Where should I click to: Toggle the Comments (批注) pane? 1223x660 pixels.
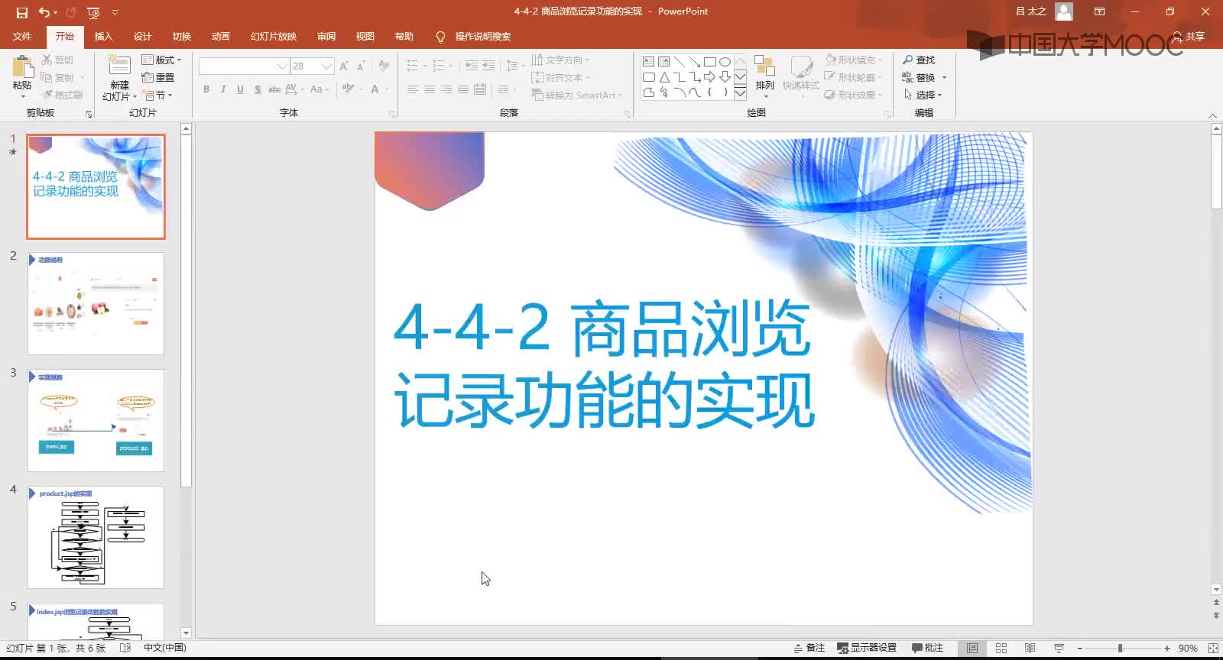927,648
